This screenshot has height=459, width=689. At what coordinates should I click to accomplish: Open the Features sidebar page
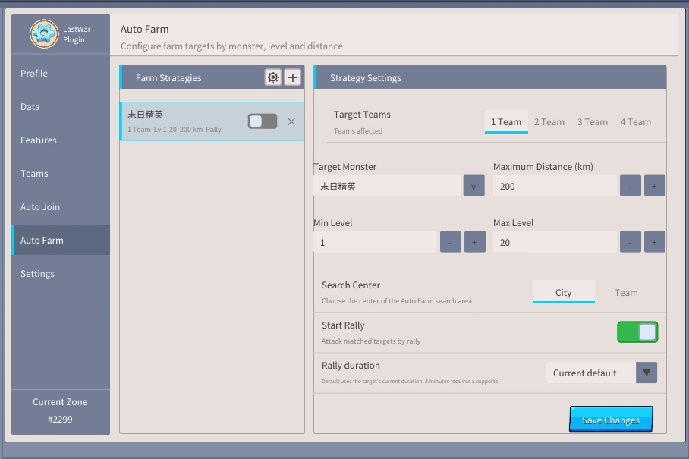[61, 140]
